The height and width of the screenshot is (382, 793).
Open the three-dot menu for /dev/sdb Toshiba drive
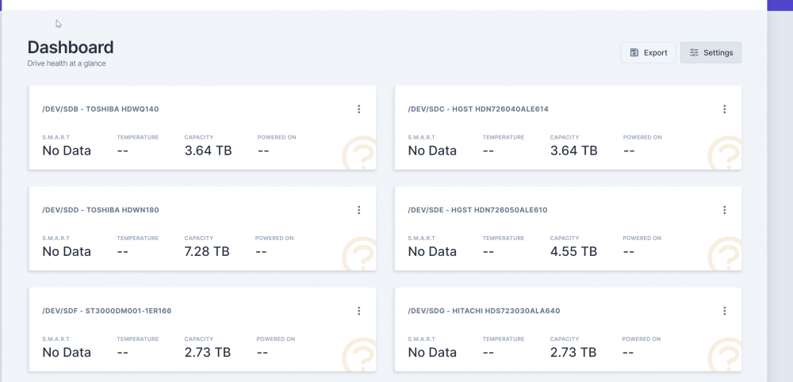[358, 109]
